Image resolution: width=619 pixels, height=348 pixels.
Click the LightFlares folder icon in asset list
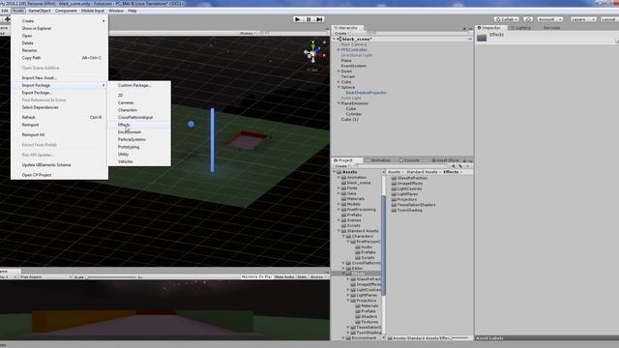coord(394,194)
